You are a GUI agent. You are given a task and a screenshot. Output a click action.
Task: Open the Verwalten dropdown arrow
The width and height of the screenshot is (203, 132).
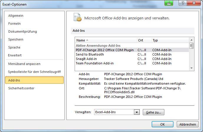click(137, 112)
